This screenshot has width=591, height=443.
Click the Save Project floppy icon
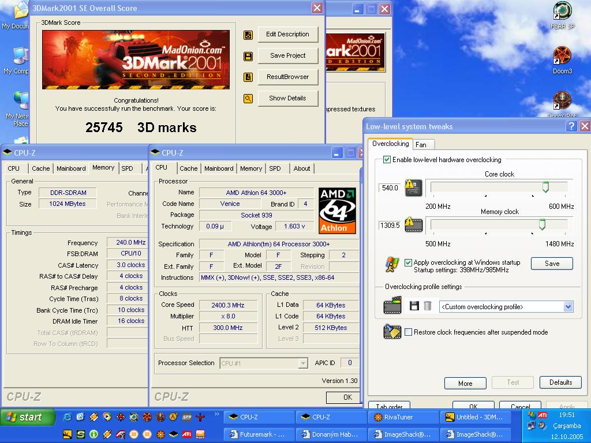pyautogui.click(x=248, y=57)
